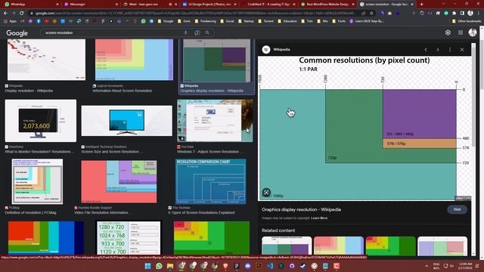The width and height of the screenshot is (484, 272).
Task: Open the Learn More copyright link
Action: (319, 218)
